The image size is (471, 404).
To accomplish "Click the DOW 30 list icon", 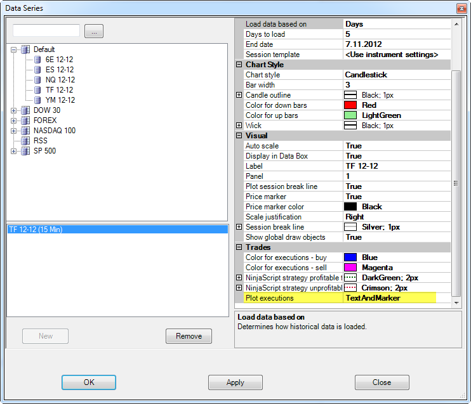I will pos(25,110).
